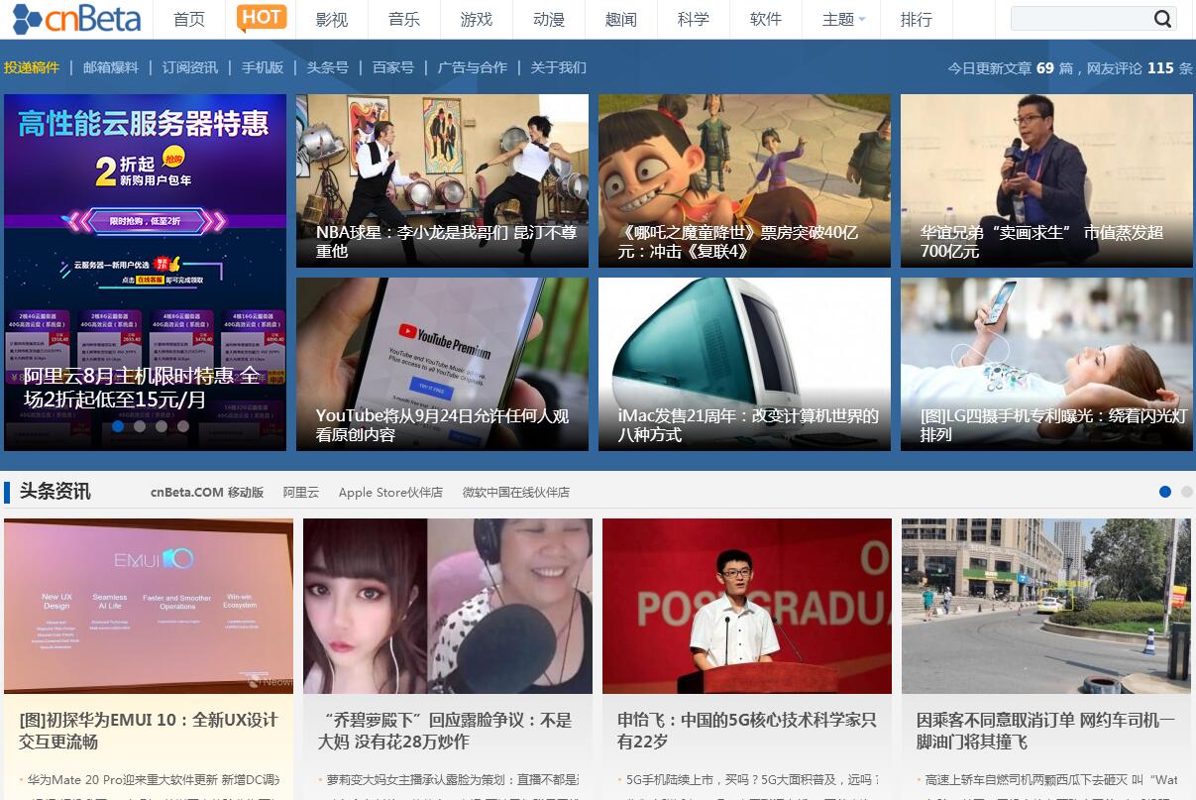Click into the search text box

coord(1081,19)
